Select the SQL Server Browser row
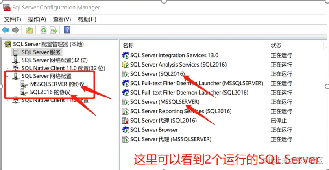This screenshot has width=329, height=170. pyautogui.click(x=154, y=130)
